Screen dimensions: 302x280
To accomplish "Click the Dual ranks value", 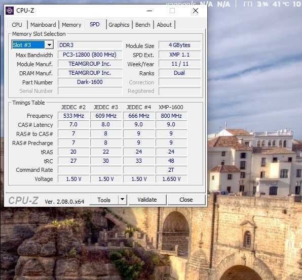I will click(179, 73).
